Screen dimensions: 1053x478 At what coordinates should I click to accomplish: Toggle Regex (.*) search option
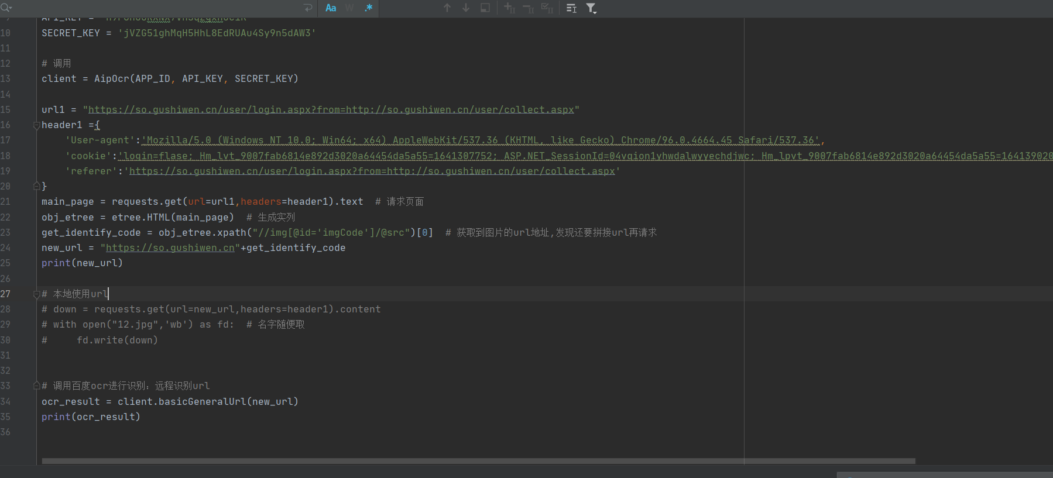(x=368, y=8)
